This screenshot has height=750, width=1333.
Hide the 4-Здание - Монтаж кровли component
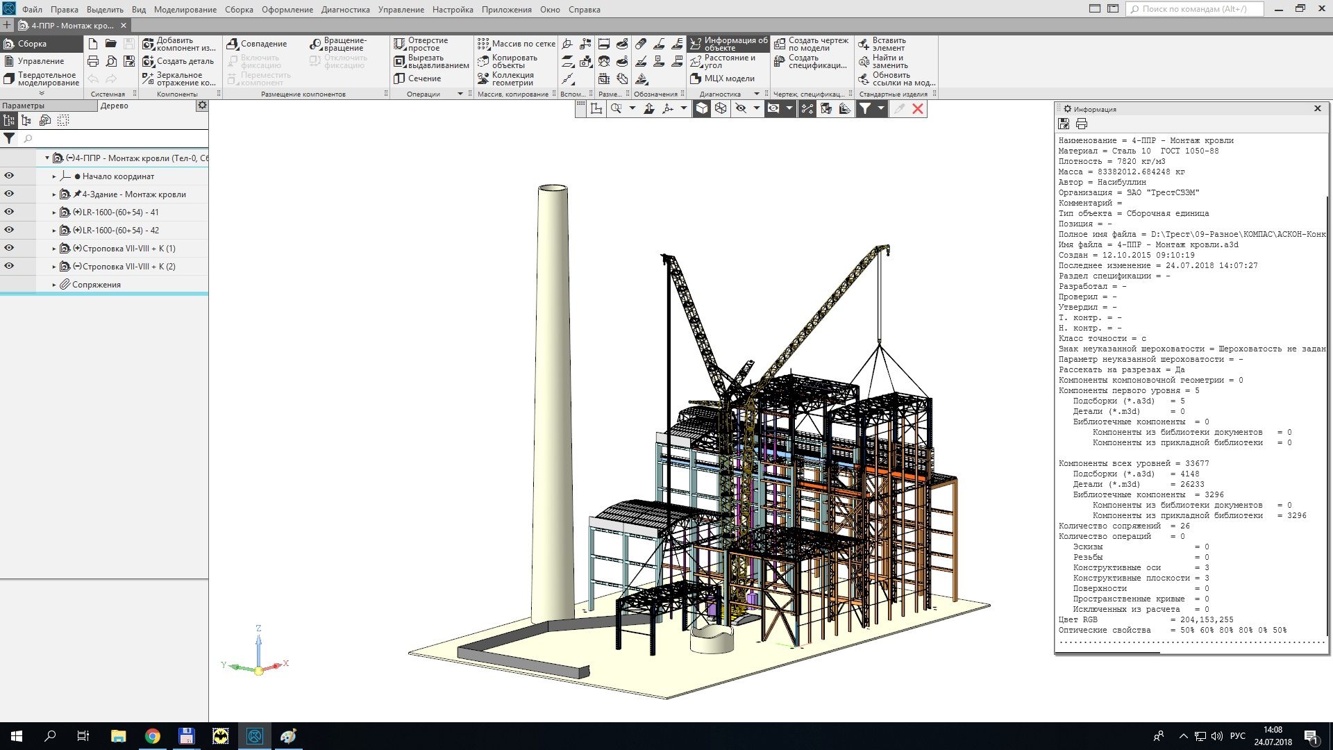[x=9, y=194]
